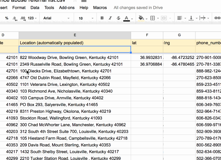Toggle bold formatting
Image resolution: width=221 pixels, height=160 pixels.
pyautogui.click(x=102, y=18)
